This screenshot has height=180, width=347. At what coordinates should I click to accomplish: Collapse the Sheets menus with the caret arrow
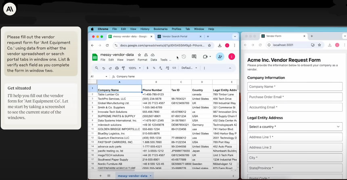click(230, 68)
